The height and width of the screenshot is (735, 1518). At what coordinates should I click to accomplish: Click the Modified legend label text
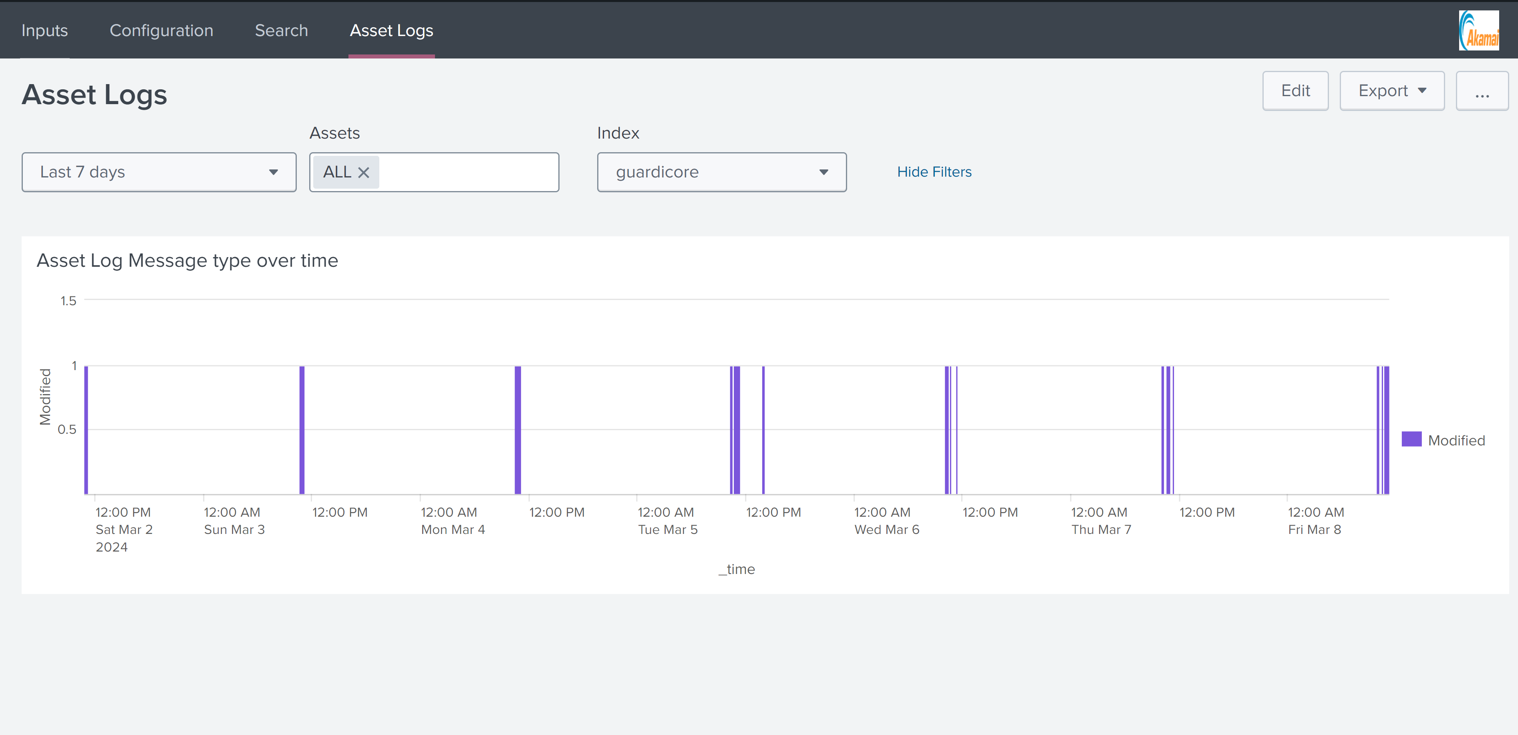1457,440
